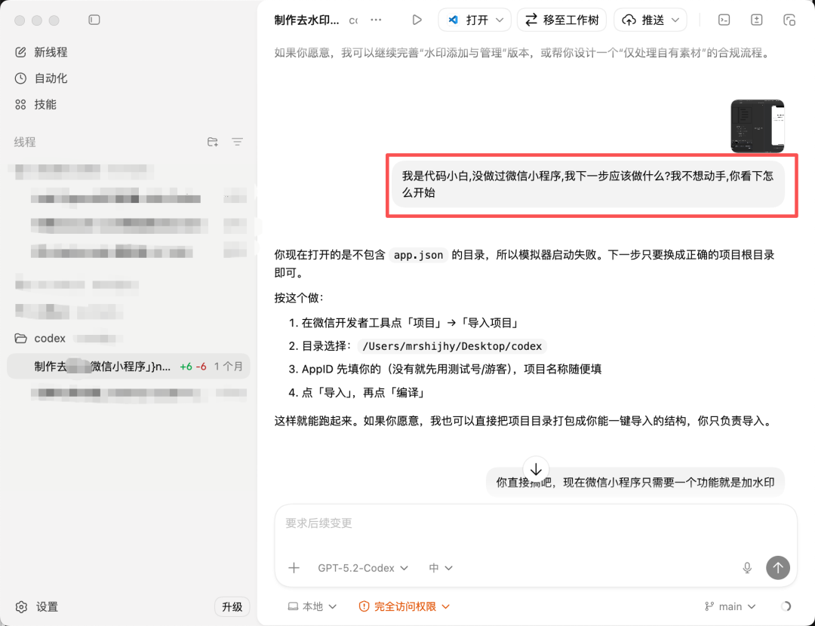Image resolution: width=815 pixels, height=626 pixels.
Task: Expand the GPT-5.2-Codex model dropdown
Action: point(362,568)
